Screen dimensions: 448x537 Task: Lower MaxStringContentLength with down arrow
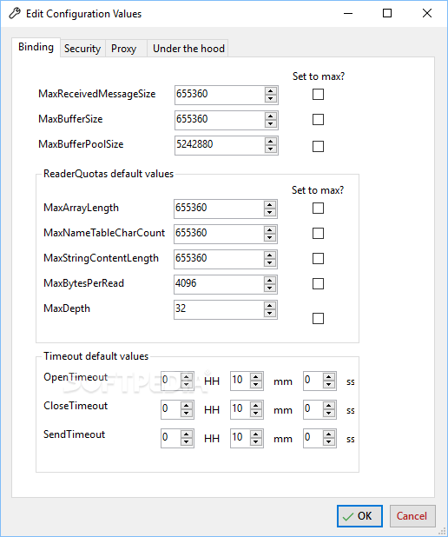coord(270,263)
